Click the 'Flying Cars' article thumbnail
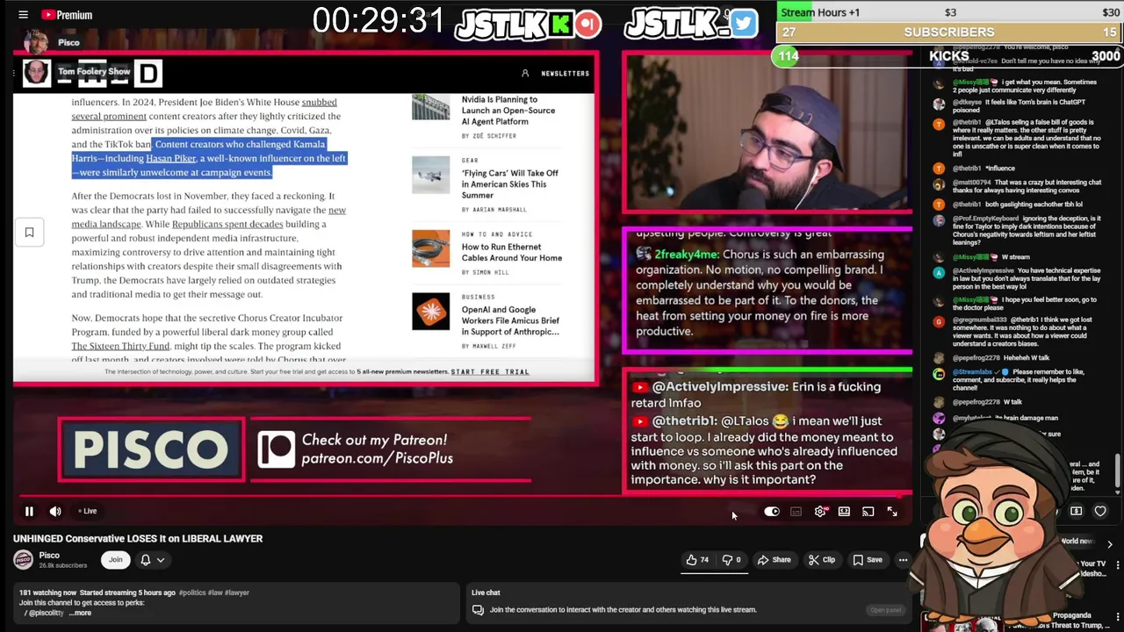 (x=430, y=175)
